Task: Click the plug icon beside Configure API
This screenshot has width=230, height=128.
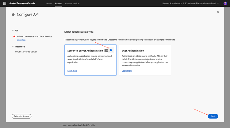Action: click(13, 14)
